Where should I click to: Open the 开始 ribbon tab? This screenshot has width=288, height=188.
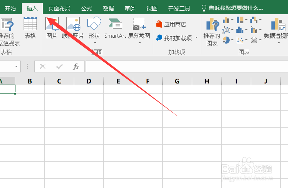coord(10,8)
